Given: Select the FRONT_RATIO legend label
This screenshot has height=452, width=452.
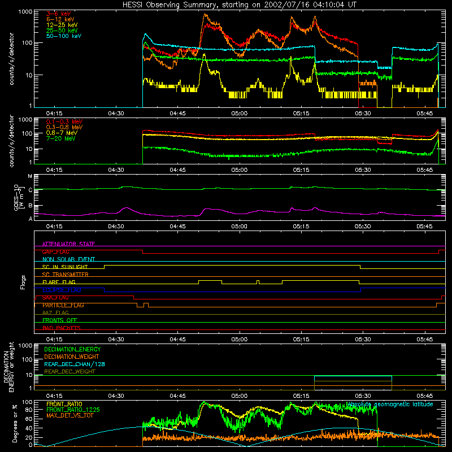Looking at the screenshot, I should click(x=64, y=404).
